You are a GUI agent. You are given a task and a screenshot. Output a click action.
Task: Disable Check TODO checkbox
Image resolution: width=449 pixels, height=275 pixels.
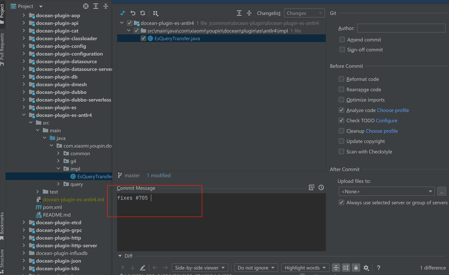point(341,120)
